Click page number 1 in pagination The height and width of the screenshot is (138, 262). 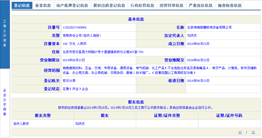click(x=246, y=132)
